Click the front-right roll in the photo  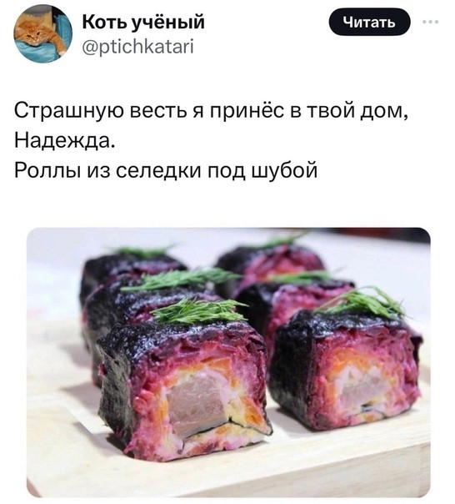347,366
